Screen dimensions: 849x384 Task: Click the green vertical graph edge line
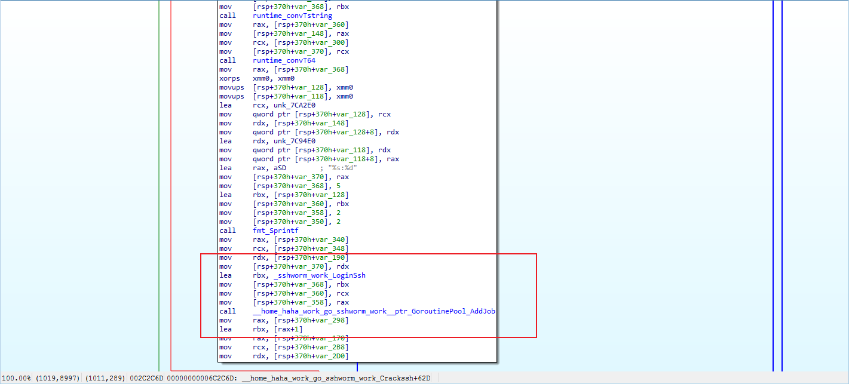click(x=159, y=179)
